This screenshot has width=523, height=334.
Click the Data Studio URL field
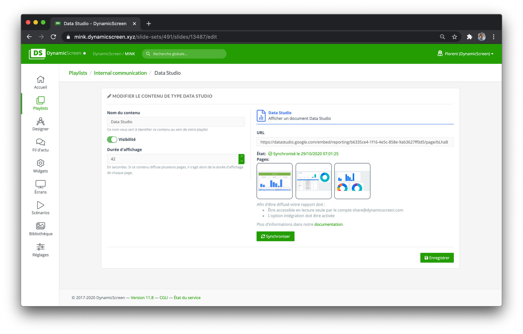355,142
